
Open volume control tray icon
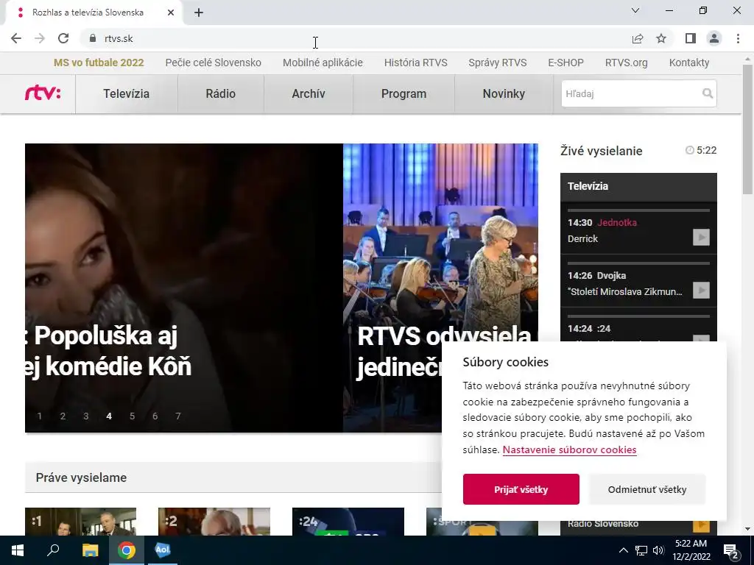[658, 550]
